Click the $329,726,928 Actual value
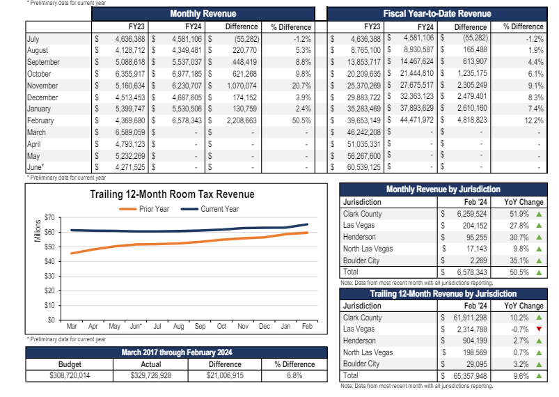Screen dimensions: 559x397 (150, 375)
